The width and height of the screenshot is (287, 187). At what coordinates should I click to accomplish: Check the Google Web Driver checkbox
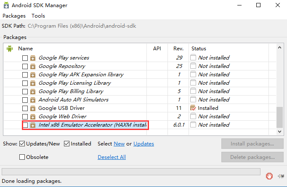tap(25, 117)
